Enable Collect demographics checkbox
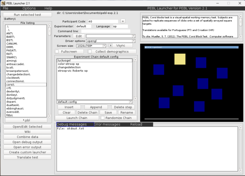 click(x=90, y=51)
